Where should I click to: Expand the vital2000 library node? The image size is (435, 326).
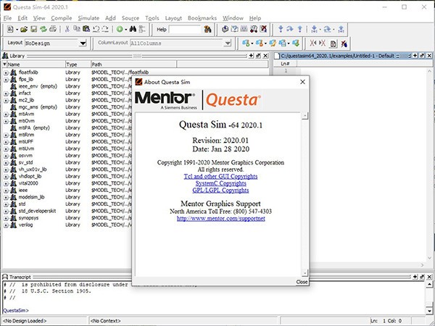(x=6, y=183)
